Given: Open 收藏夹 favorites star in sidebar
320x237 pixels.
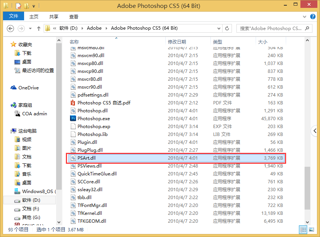Looking at the screenshot, I should point(14,44).
